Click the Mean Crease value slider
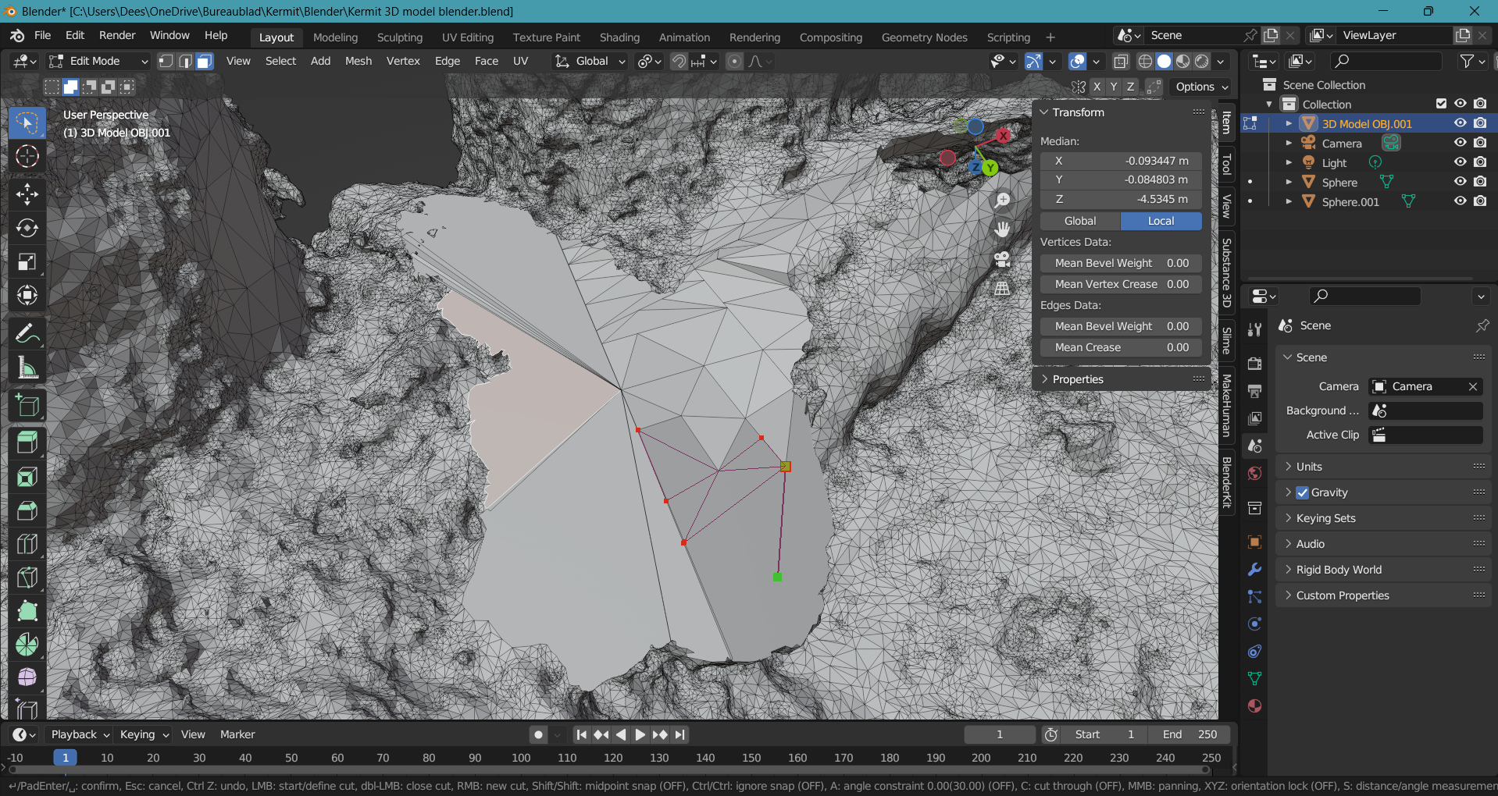1498x796 pixels. (1121, 348)
